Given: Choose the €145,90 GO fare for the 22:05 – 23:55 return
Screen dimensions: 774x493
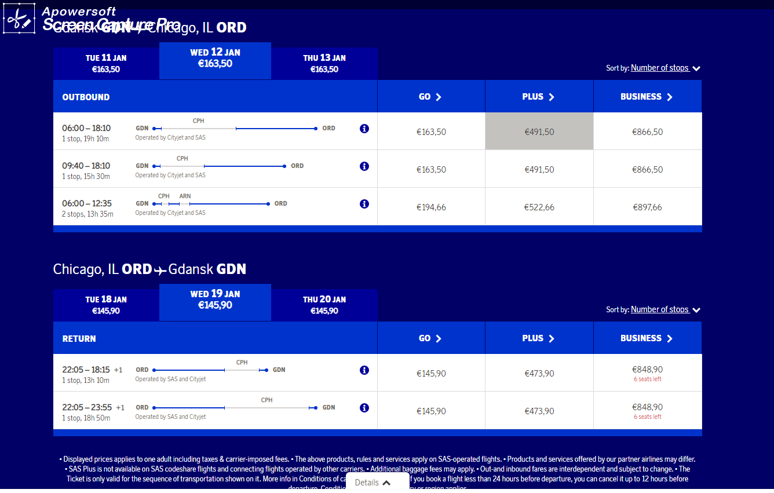Looking at the screenshot, I should (x=431, y=411).
